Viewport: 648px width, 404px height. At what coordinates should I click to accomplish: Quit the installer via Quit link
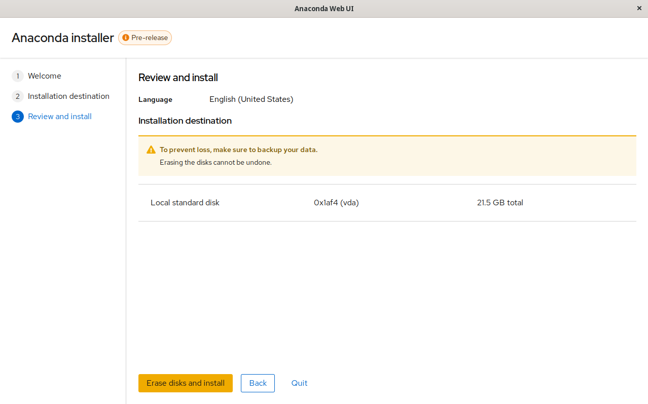click(x=299, y=383)
